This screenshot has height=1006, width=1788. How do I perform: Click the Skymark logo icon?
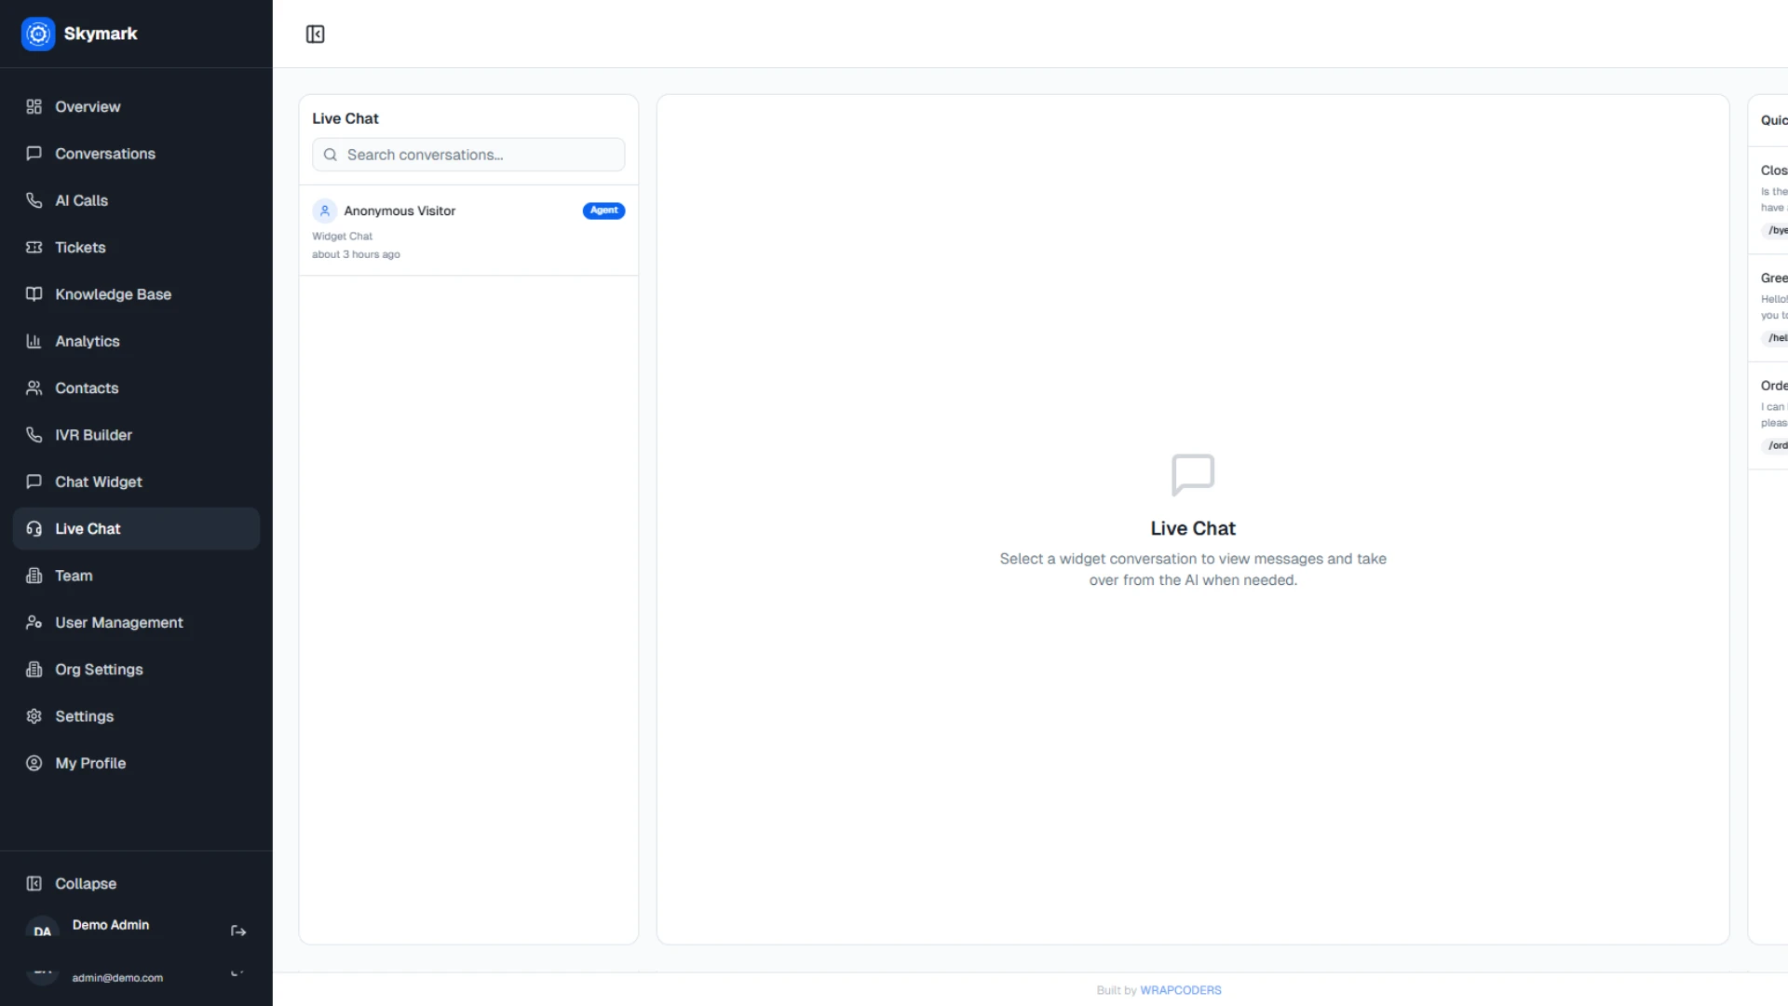38,34
